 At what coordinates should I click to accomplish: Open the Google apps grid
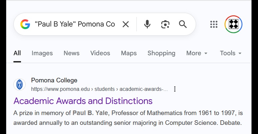(214, 24)
